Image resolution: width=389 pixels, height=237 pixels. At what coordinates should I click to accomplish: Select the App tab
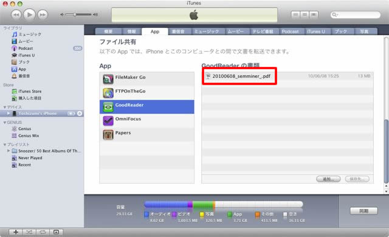[x=155, y=32]
